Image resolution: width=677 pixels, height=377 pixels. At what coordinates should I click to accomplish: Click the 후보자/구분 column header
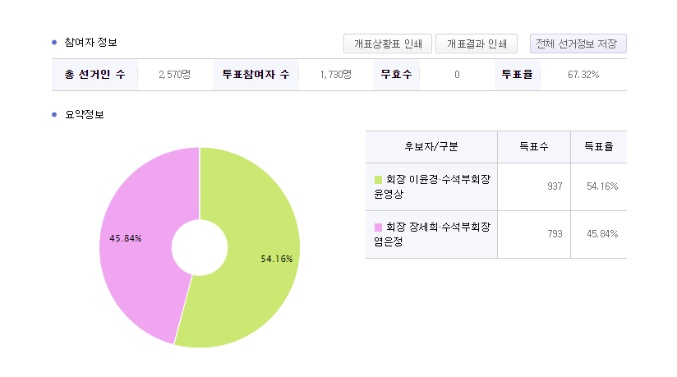pos(431,147)
